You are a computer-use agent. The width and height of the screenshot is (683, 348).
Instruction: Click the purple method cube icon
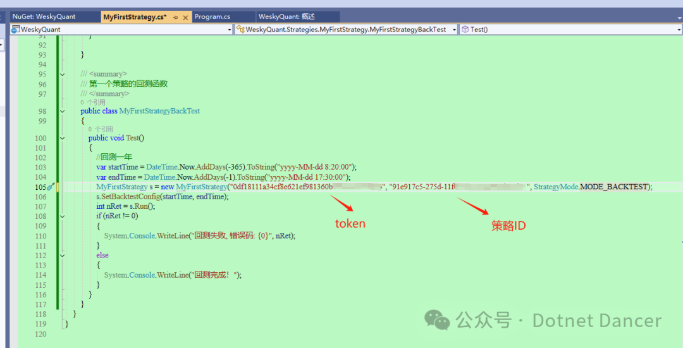click(x=465, y=30)
